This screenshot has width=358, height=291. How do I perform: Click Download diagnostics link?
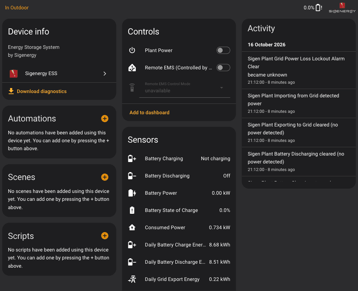(x=42, y=91)
